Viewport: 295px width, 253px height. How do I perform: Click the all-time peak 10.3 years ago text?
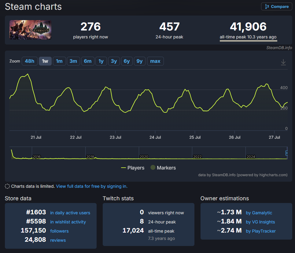[248, 37]
